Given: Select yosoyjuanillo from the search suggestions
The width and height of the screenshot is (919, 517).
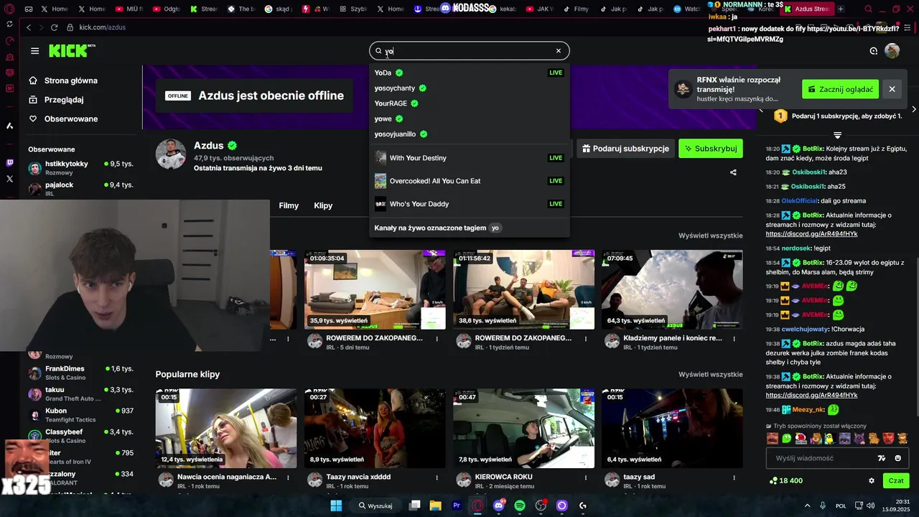Looking at the screenshot, I should pos(469,134).
